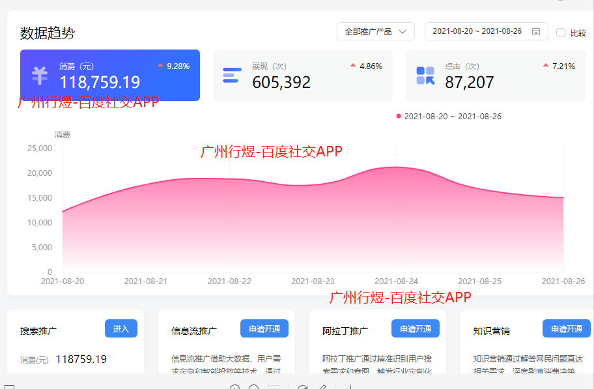Click legend text 2021-08-20 ~ 2021-08-26
The height and width of the screenshot is (389, 594).
(453, 117)
